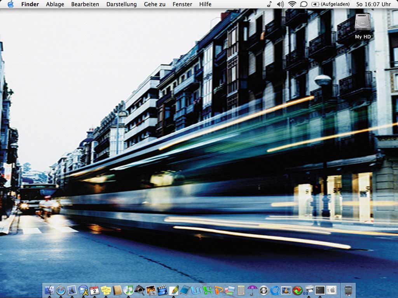The image size is (398, 298).
Task: Launch iPhoto from the Dock
Action: [x=151, y=290]
